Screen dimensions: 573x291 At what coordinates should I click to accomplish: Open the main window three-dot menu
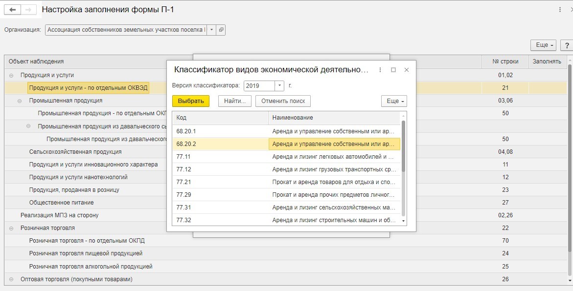pos(560,10)
